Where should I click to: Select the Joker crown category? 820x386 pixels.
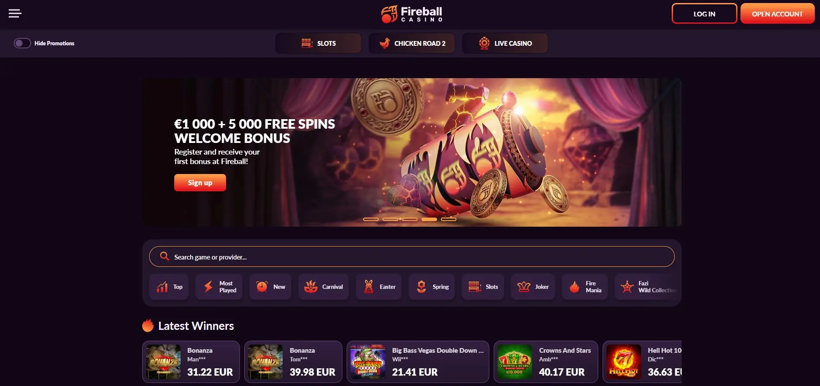coord(533,287)
